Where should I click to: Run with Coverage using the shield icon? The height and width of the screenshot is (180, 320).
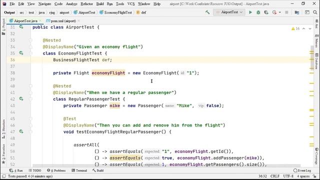pos(266,12)
